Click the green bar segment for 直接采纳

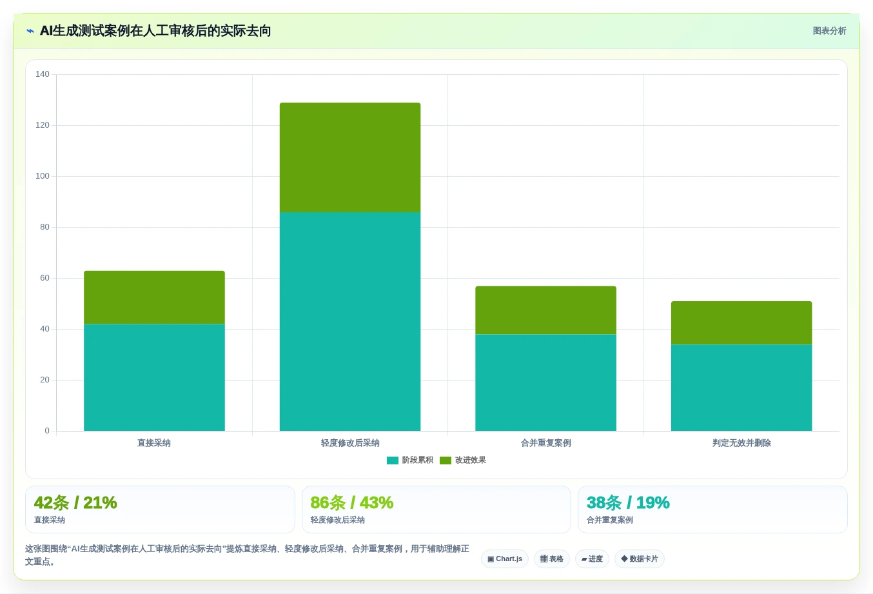[x=155, y=297]
